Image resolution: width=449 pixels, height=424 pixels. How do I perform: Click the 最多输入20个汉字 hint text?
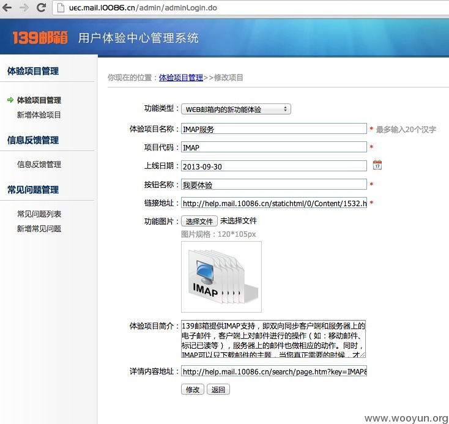(406, 130)
